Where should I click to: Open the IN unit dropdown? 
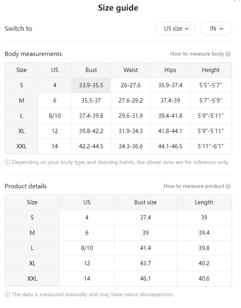216,29
